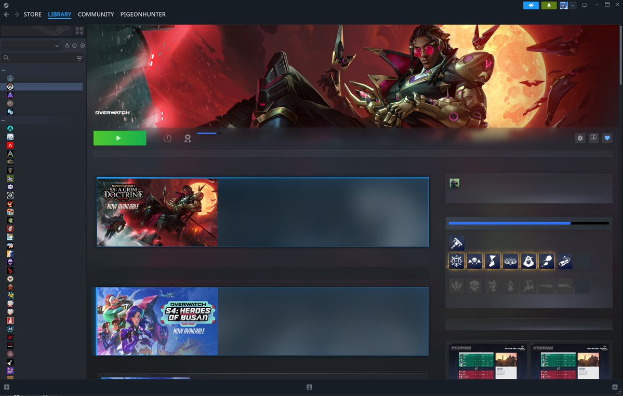
Task: Expand the library type filter dropdown
Action: [x=31, y=46]
